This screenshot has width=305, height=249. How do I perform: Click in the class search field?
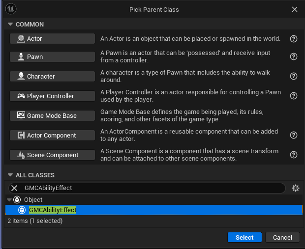148,188
